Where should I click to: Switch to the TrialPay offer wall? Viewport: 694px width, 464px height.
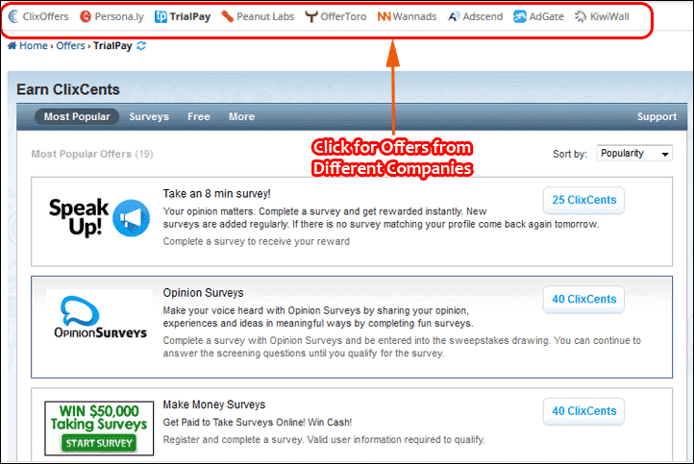tap(184, 16)
